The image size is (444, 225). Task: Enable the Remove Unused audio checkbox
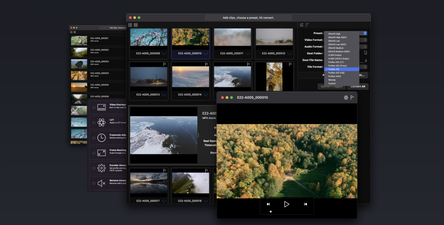[94, 183]
